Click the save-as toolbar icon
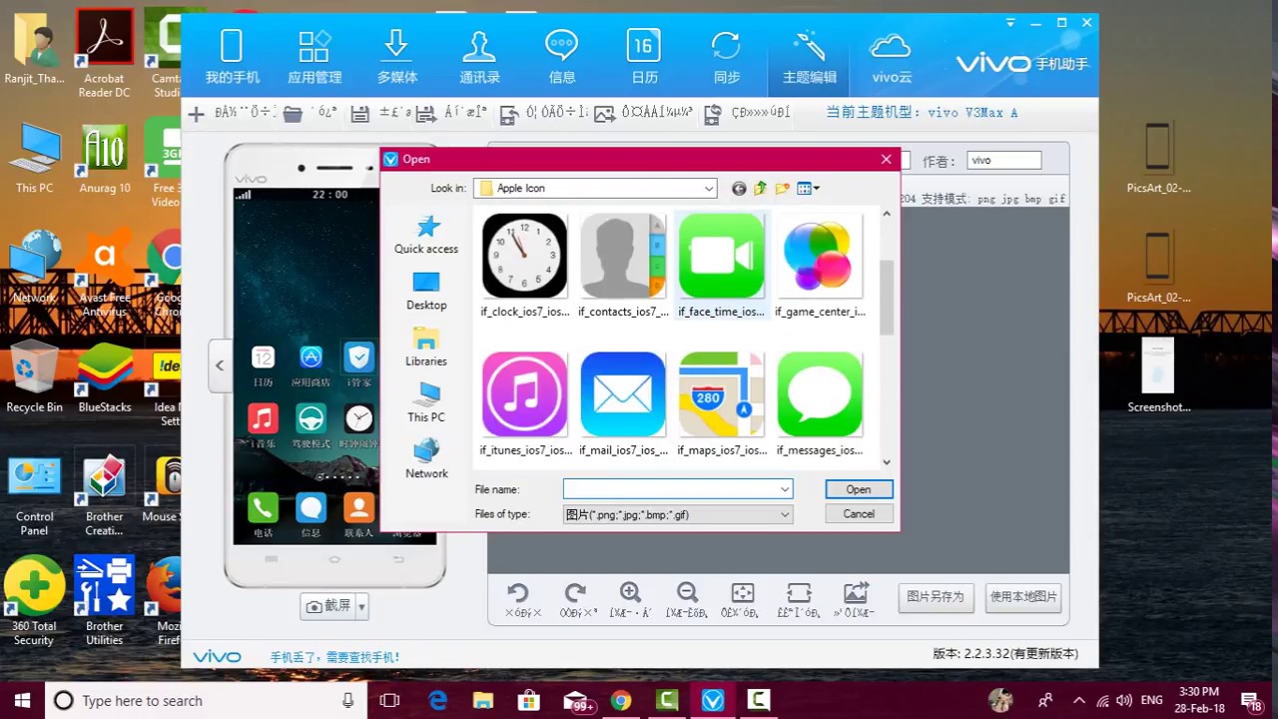This screenshot has width=1278, height=719. tap(425, 114)
